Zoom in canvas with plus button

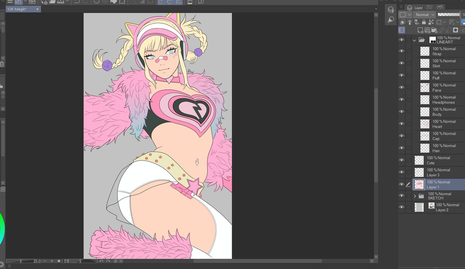pos(52,261)
